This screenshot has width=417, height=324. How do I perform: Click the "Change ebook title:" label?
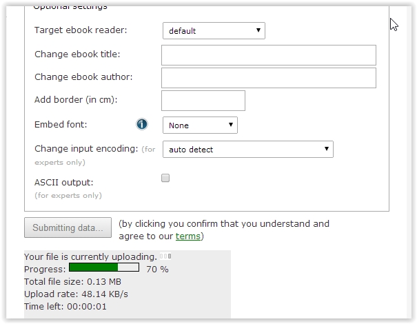coord(77,54)
